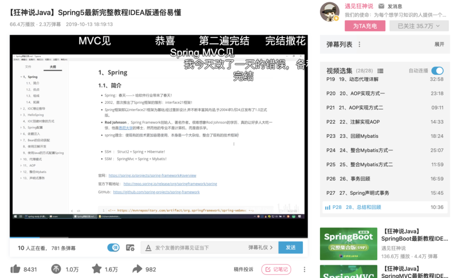457x278 pixels.
Task: Open danmaku settings icon beside toggle
Action: (130, 248)
